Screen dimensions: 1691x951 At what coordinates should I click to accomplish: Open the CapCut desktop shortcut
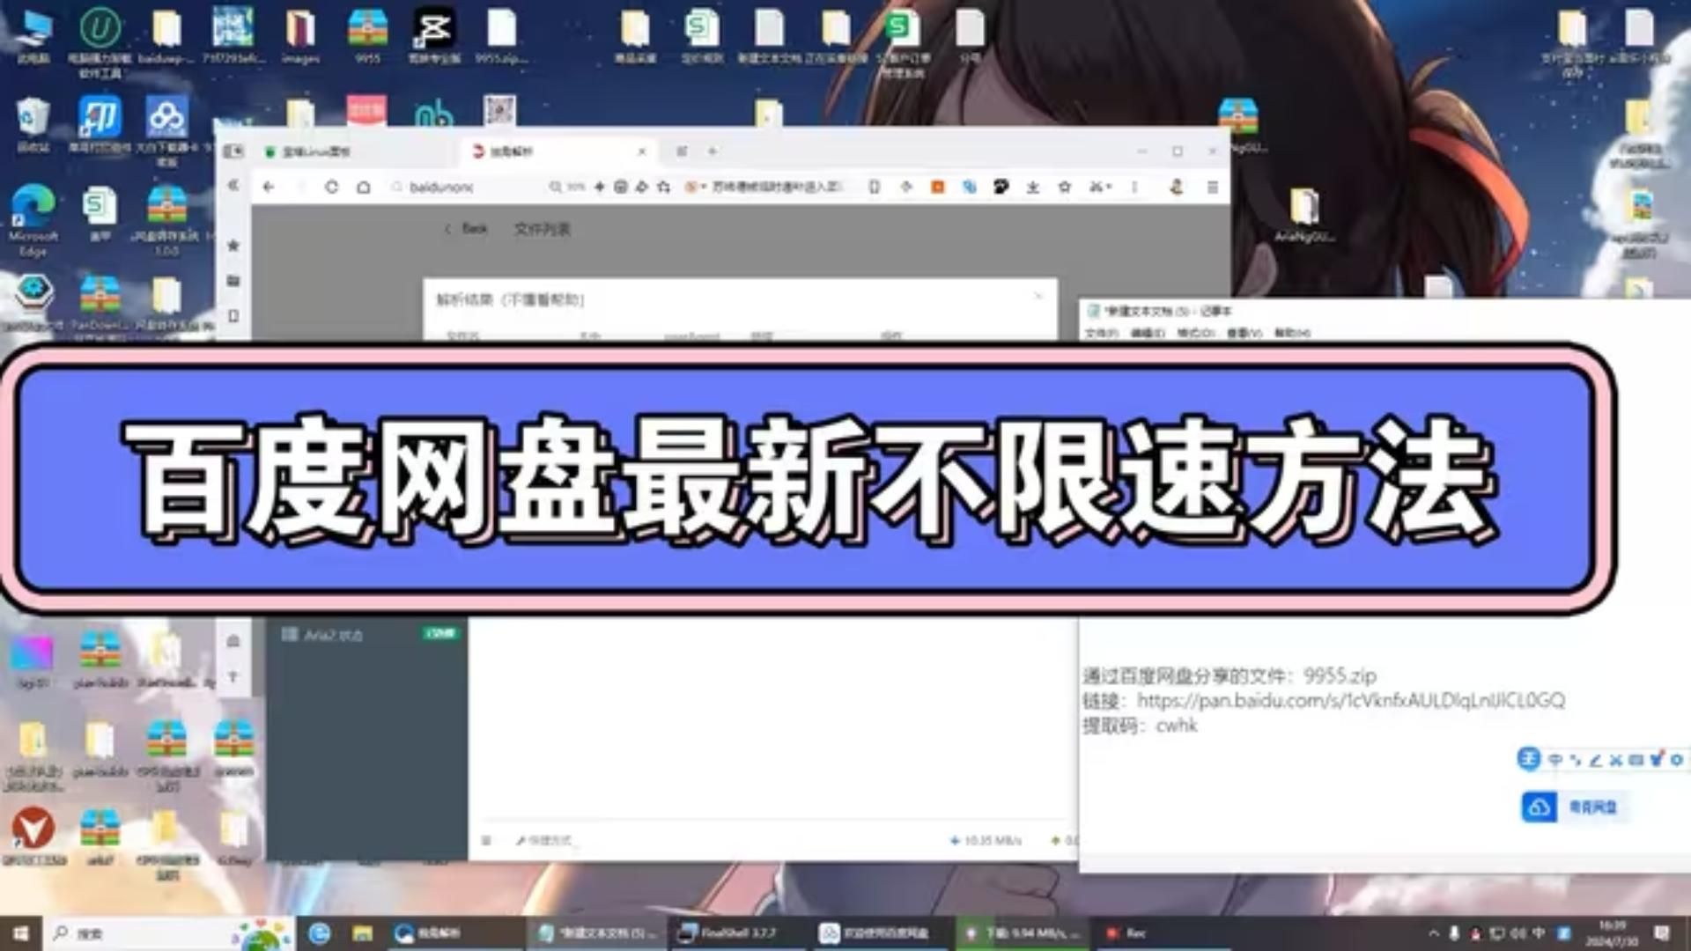point(434,35)
